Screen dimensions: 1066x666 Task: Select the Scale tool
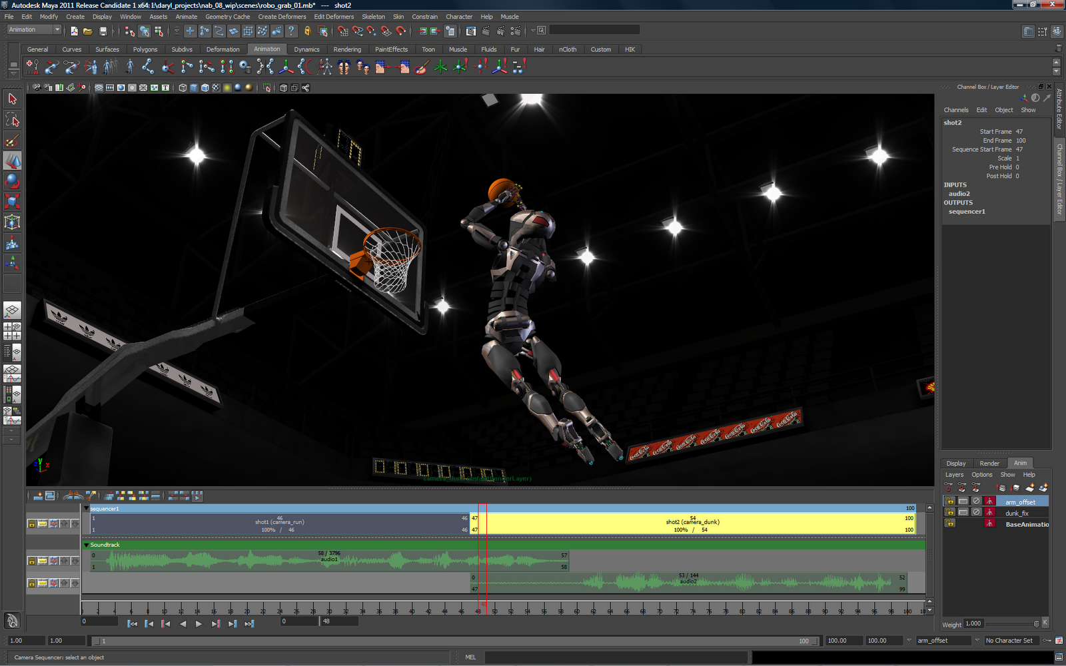[11, 200]
